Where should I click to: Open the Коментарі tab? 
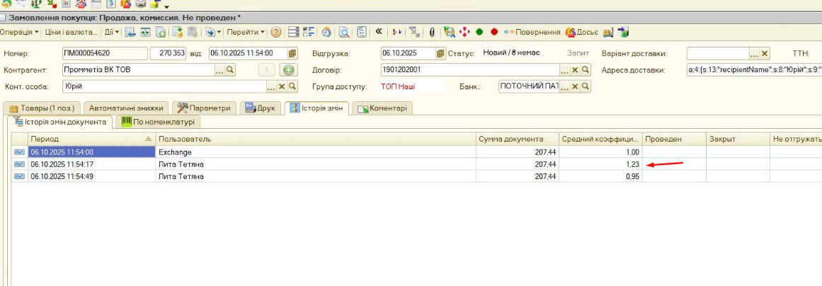(383, 108)
